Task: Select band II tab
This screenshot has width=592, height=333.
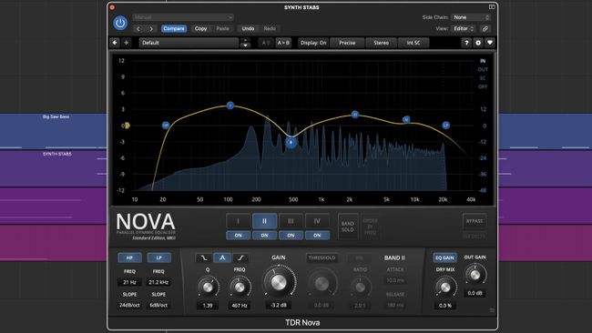Action: click(264, 221)
